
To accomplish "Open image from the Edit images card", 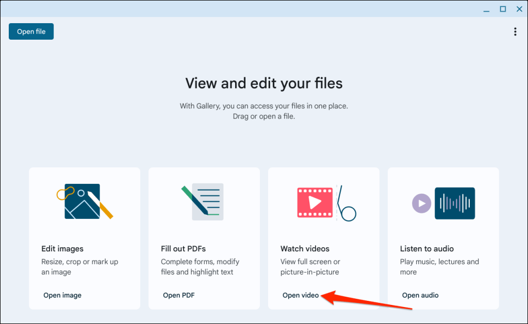I will [62, 295].
